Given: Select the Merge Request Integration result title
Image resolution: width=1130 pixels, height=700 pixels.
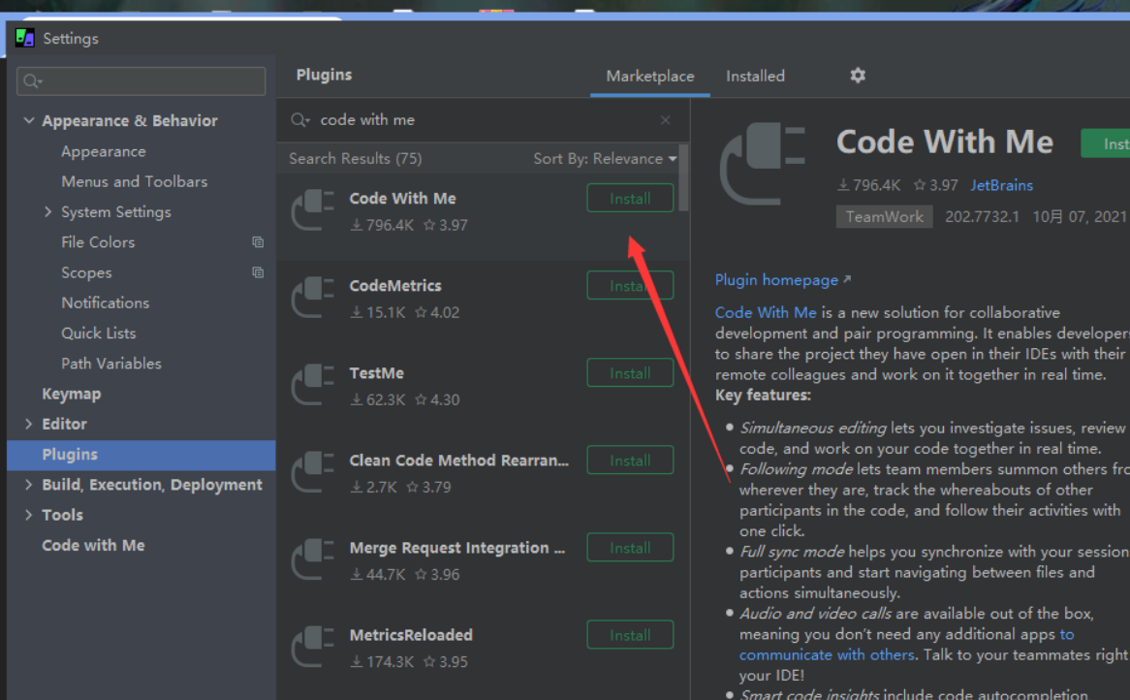Looking at the screenshot, I should (456, 547).
